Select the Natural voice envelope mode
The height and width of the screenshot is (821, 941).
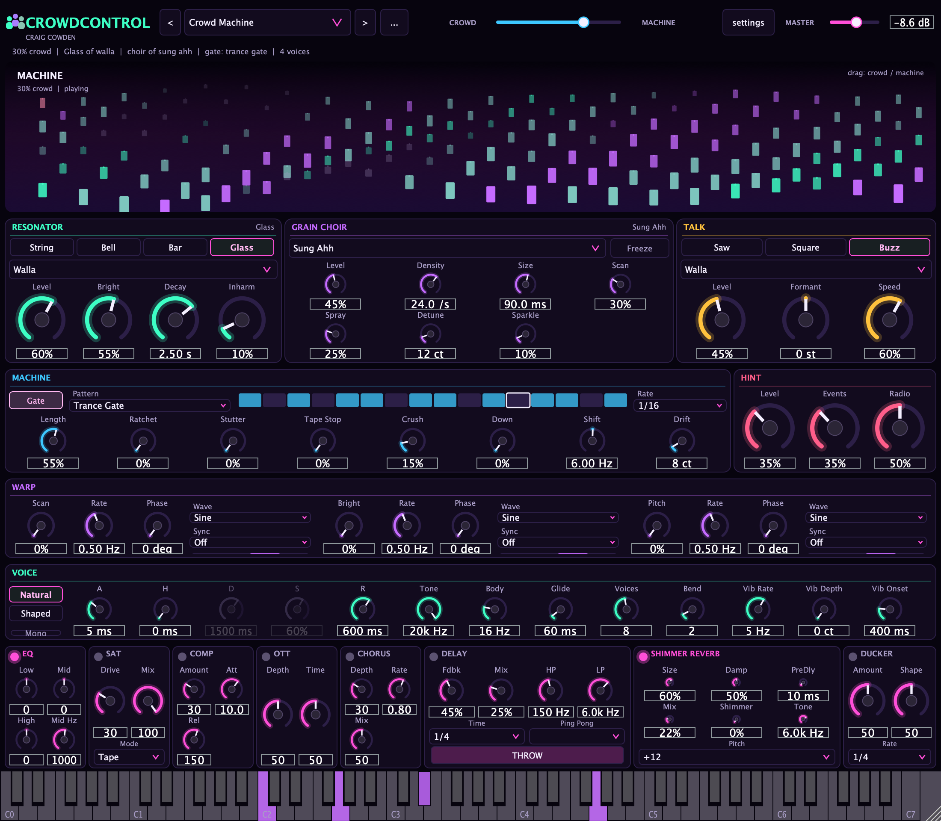(x=36, y=595)
